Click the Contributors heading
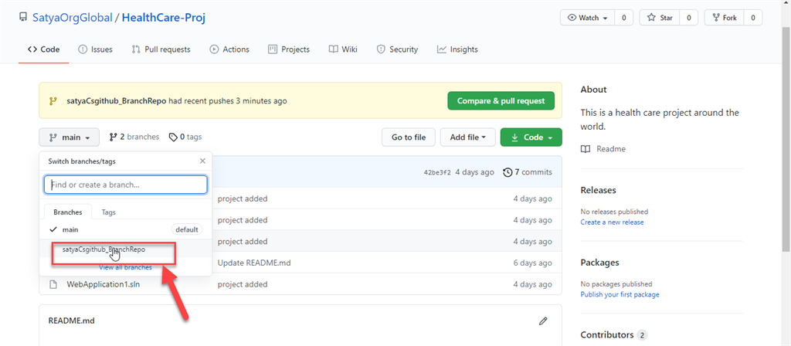Viewport: 791px width, 346px height. pos(607,335)
